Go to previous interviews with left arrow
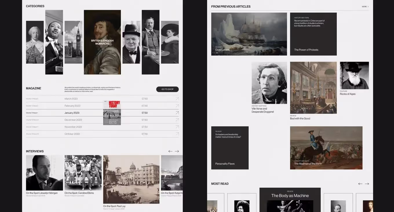This screenshot has width=394, height=212. click(170, 151)
